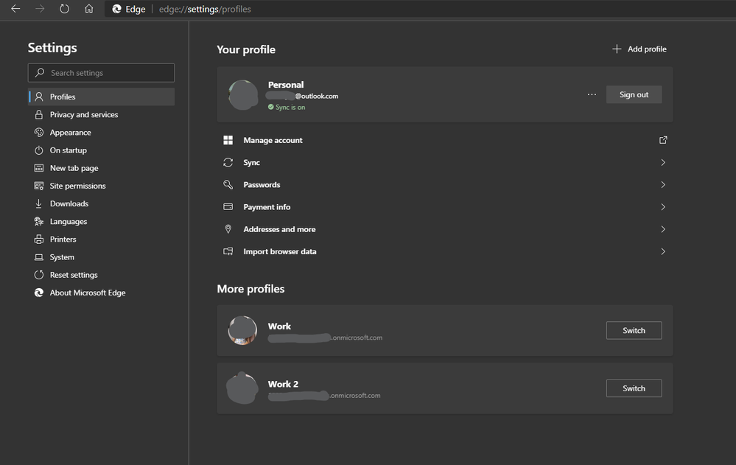This screenshot has width=736, height=465.
Task: Expand the Addresses and more chevron
Action: 663,229
